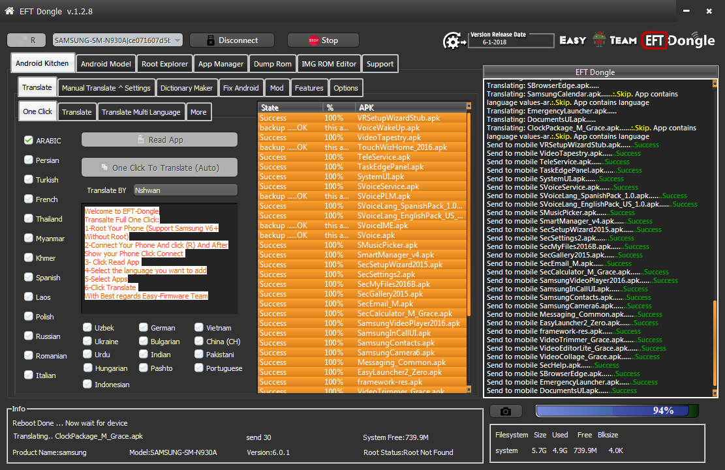Check the Uzbek language checkbox

click(87, 327)
